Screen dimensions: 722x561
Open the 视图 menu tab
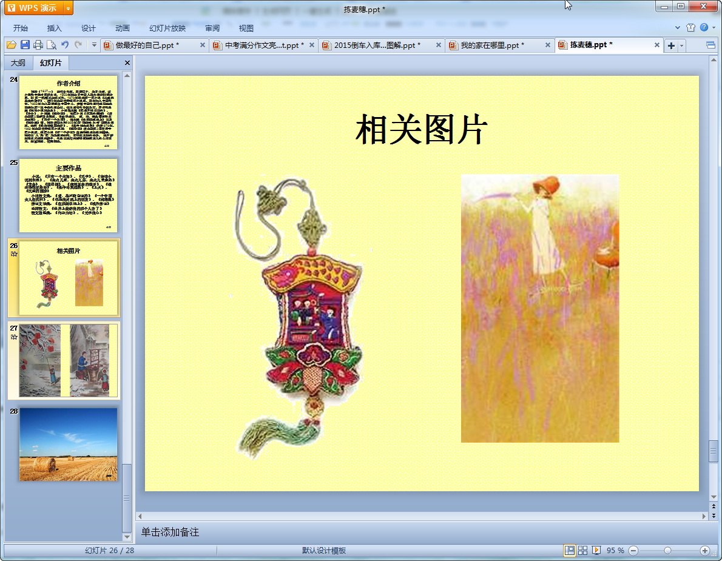pos(246,28)
